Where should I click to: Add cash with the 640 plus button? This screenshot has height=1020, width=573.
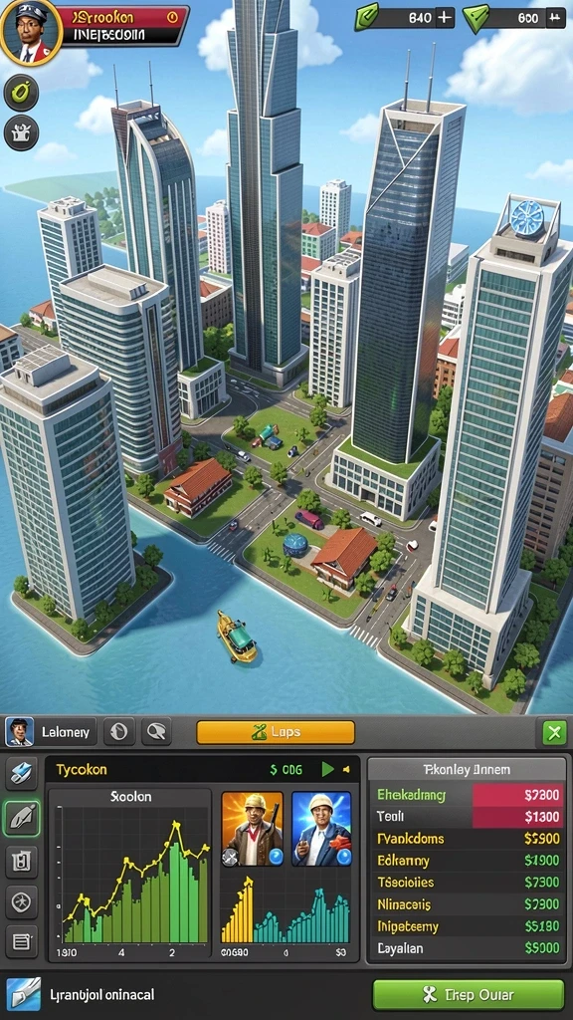click(445, 18)
